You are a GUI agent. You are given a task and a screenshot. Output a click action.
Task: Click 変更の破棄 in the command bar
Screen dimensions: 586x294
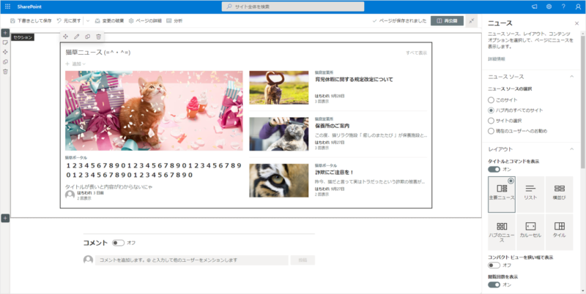(109, 21)
